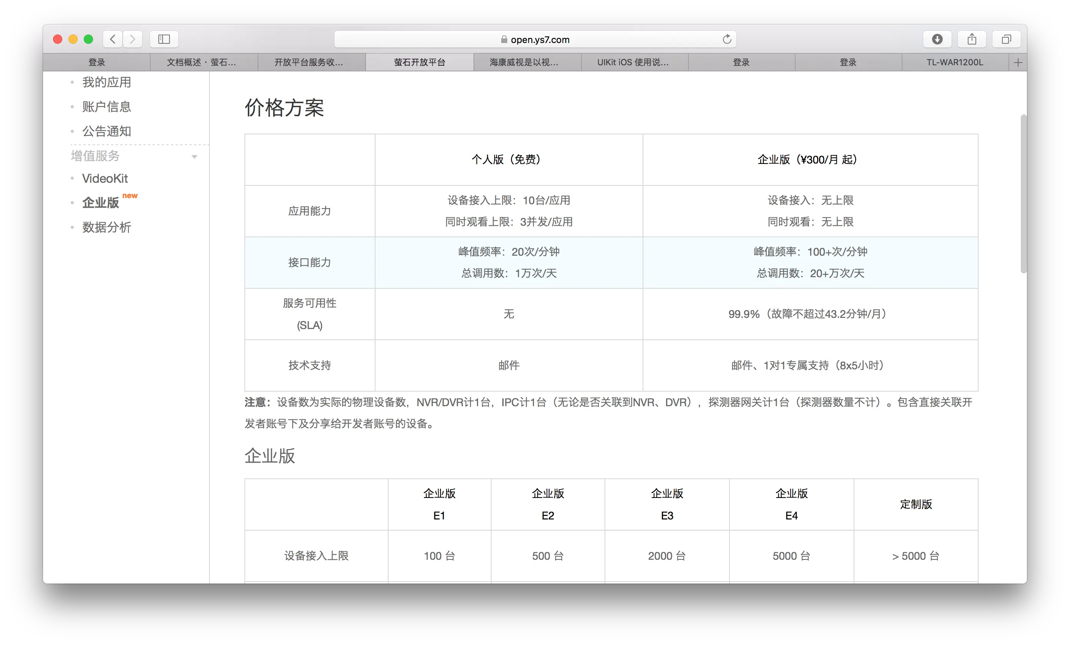1070x645 pixels.
Task: Switch to the TL-WAR1200L tab
Action: point(954,63)
